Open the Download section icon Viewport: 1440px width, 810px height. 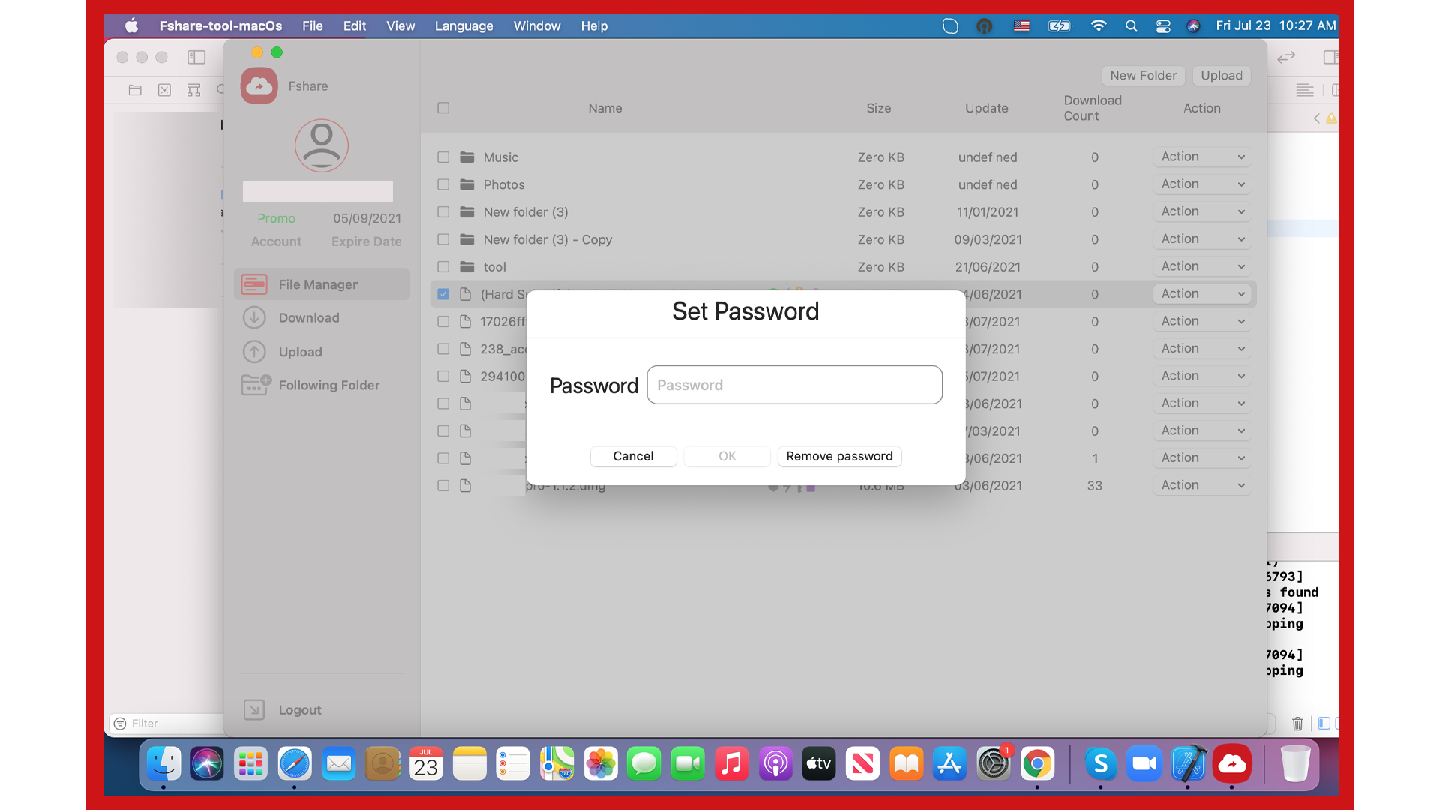[254, 318]
